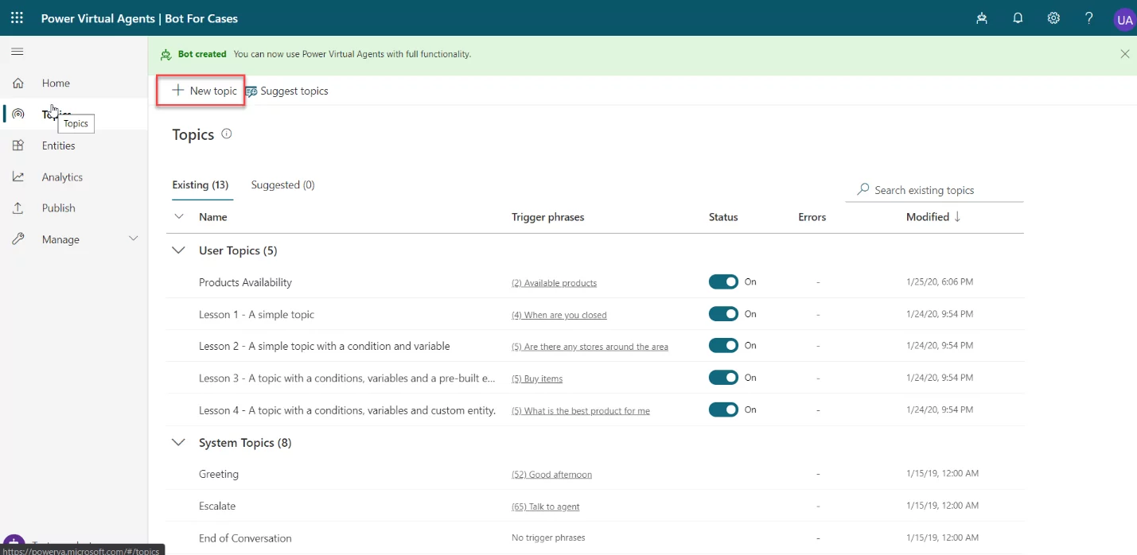Collapse all groups using the header chevron
The height and width of the screenshot is (555, 1137).
[x=179, y=216]
